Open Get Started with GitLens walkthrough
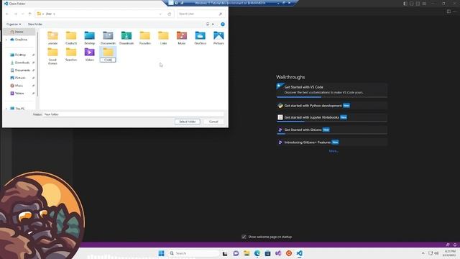The image size is (460, 259). click(x=331, y=129)
